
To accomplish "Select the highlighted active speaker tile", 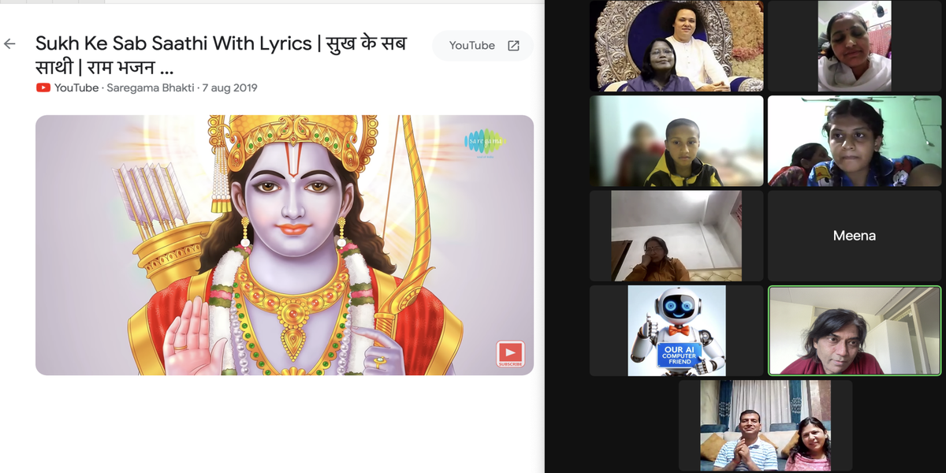I will [855, 330].
